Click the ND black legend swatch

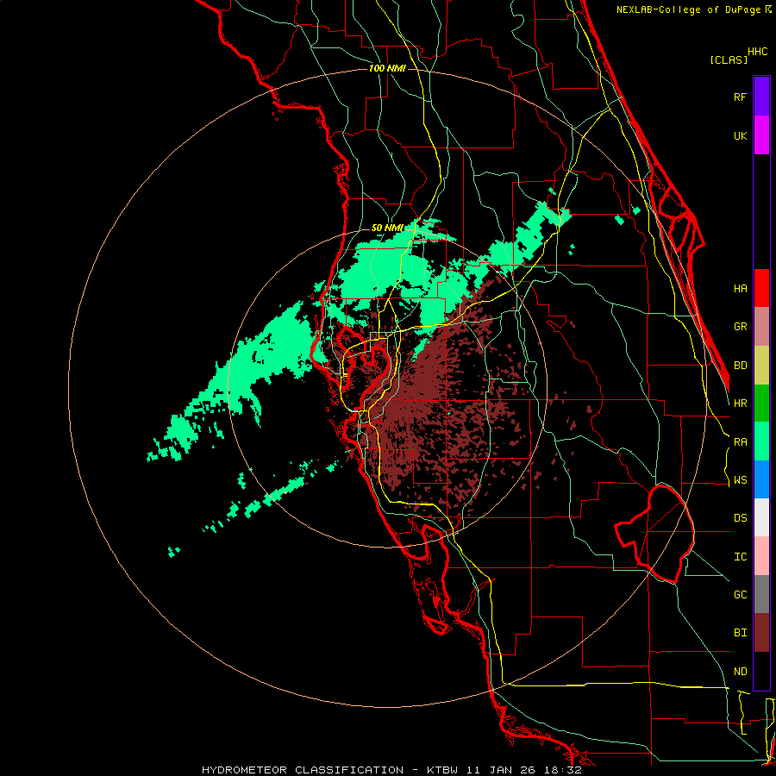[761, 671]
